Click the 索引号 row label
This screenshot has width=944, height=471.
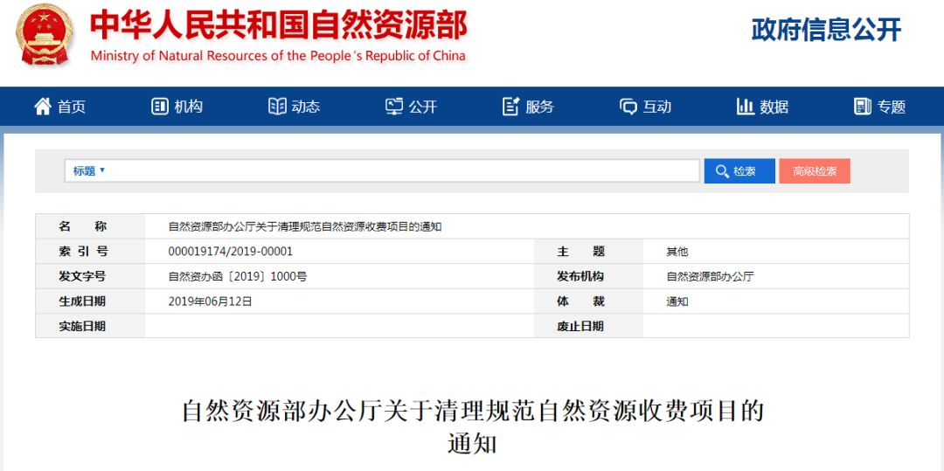coord(83,252)
